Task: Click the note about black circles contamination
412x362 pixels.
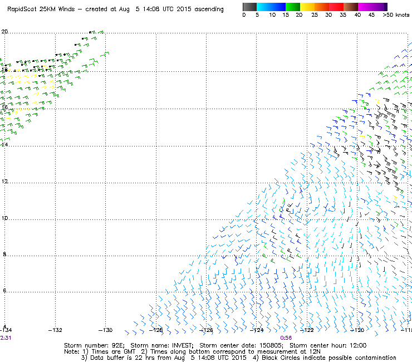Action: click(325, 358)
